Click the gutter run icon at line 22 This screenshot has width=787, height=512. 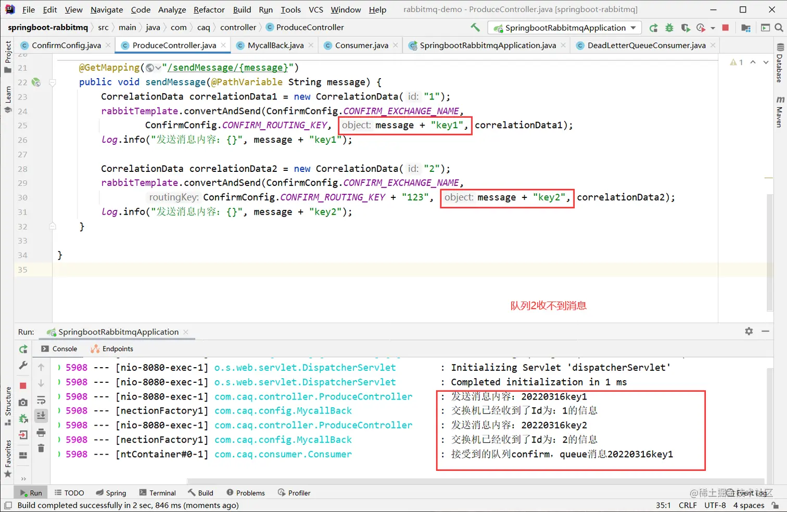click(x=36, y=82)
